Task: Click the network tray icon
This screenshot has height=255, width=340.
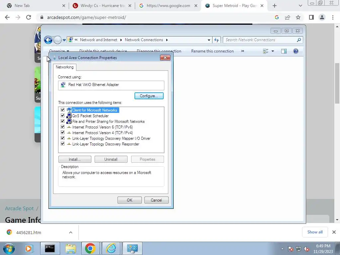Action: [x=298, y=249]
